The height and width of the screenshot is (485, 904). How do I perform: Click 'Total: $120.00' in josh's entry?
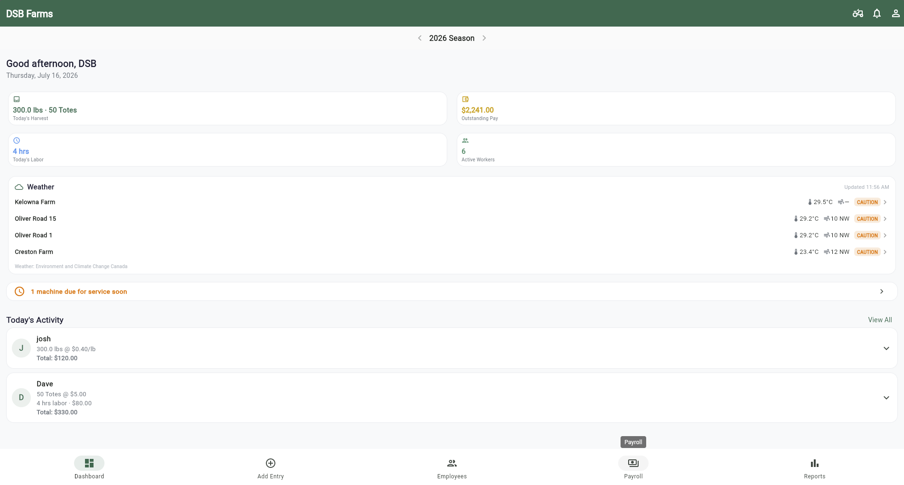pyautogui.click(x=57, y=358)
